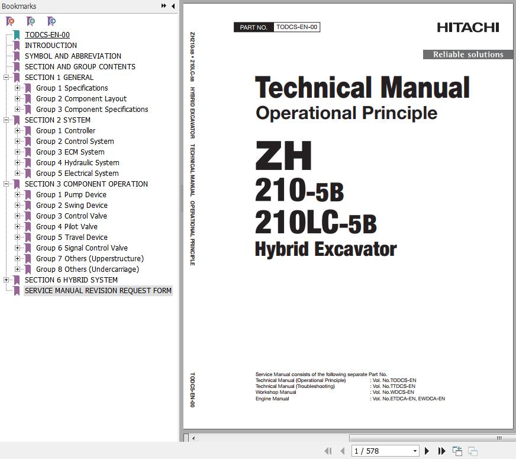Click the bookmark icon beside Group 4 Hydraulic System

pyautogui.click(x=28, y=163)
